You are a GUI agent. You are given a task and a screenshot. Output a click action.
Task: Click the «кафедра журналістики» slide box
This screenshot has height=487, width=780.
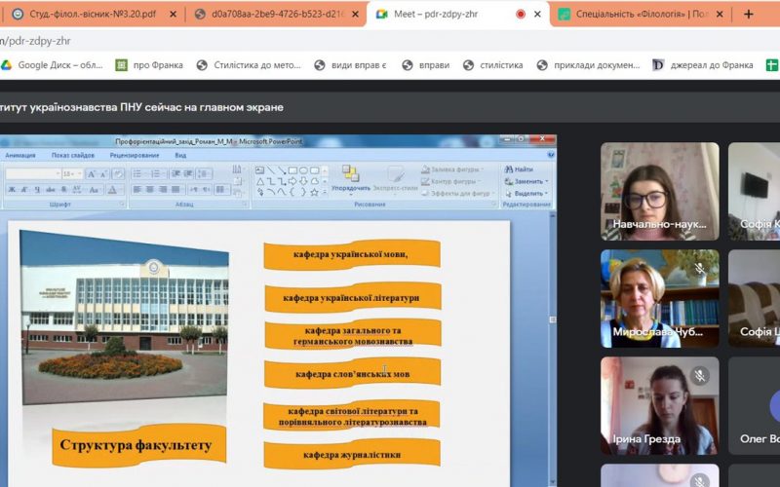351,455
